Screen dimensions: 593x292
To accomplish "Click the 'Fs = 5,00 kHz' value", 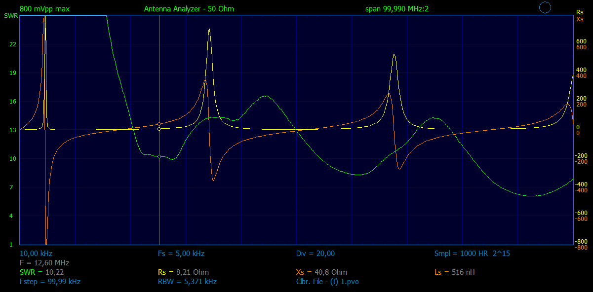I will pyautogui.click(x=181, y=254).
